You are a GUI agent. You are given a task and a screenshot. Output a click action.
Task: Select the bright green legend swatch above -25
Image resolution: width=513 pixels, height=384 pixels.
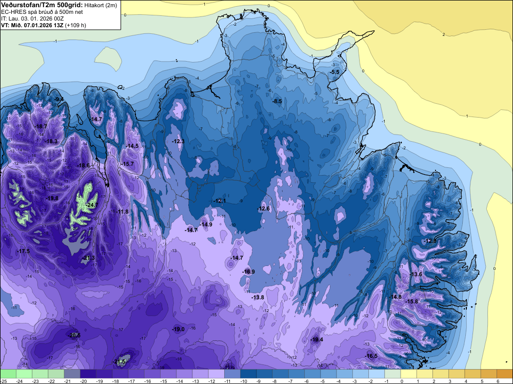(8, 374)
